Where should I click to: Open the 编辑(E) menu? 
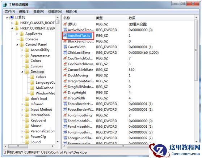tap(24, 12)
